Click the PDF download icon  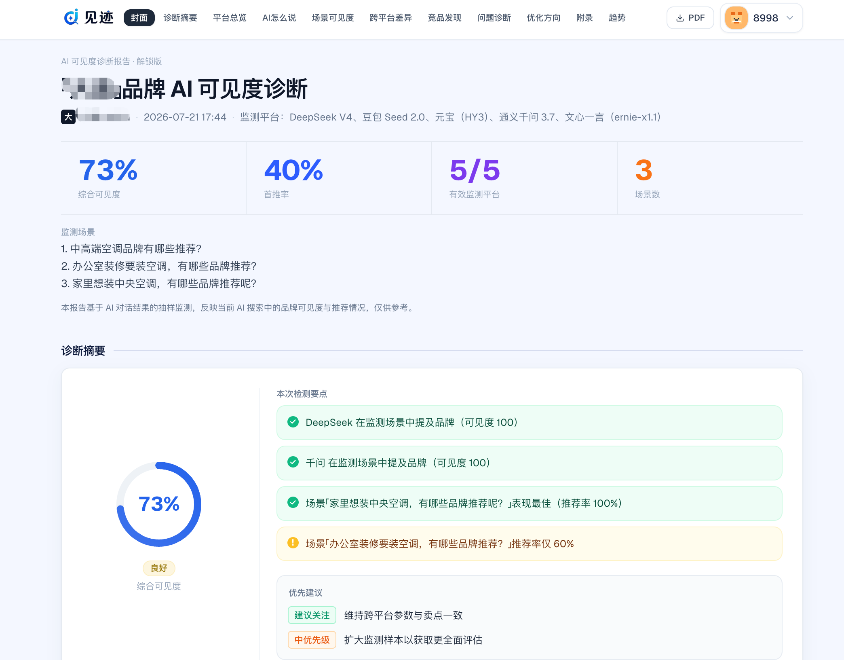pyautogui.click(x=680, y=18)
